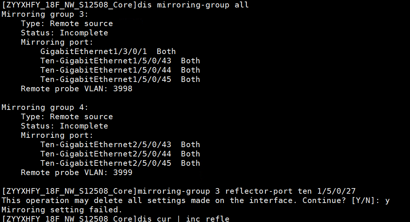Select the Ten-GigabitEthernet1/5/0/45 port line
Screen dimensions: 410x222
120,79
